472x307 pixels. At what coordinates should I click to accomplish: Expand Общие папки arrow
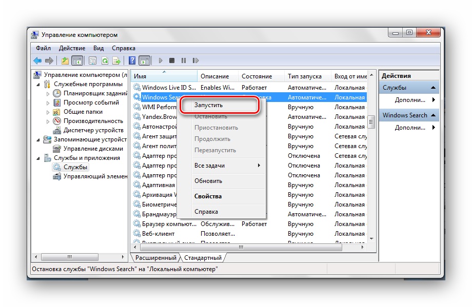click(48, 112)
